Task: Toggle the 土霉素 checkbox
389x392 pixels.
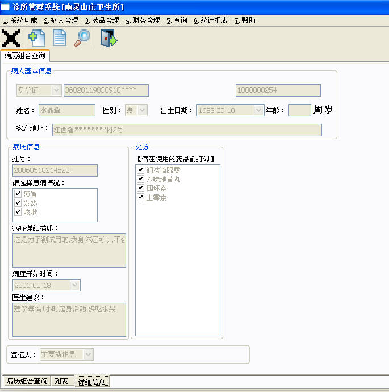Action: (x=140, y=197)
